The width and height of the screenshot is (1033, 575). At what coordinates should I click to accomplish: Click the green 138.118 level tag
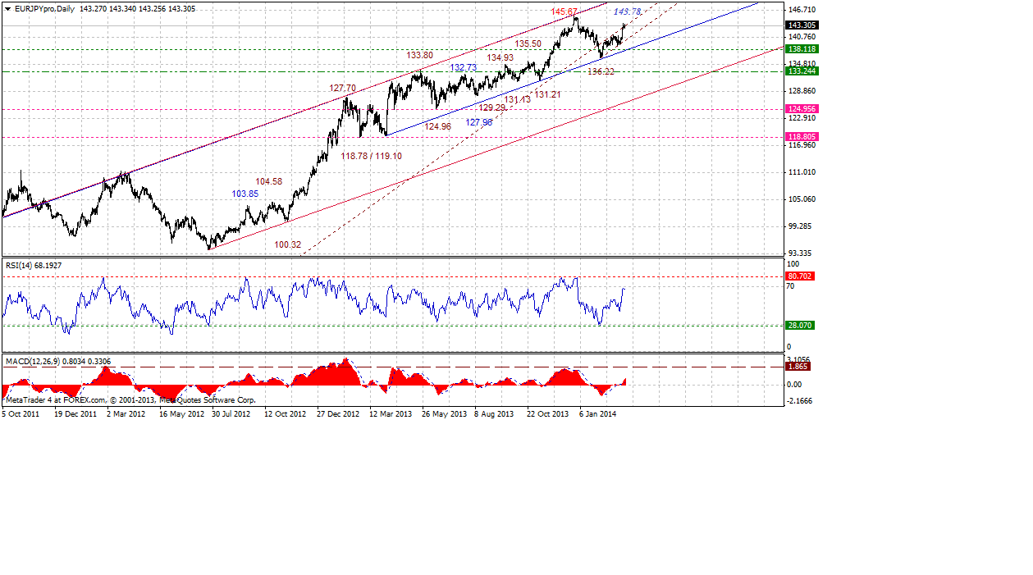[801, 49]
